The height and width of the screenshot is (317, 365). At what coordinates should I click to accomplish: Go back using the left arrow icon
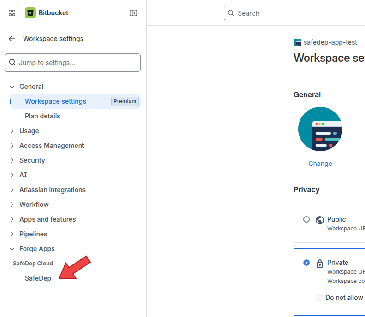click(x=12, y=39)
